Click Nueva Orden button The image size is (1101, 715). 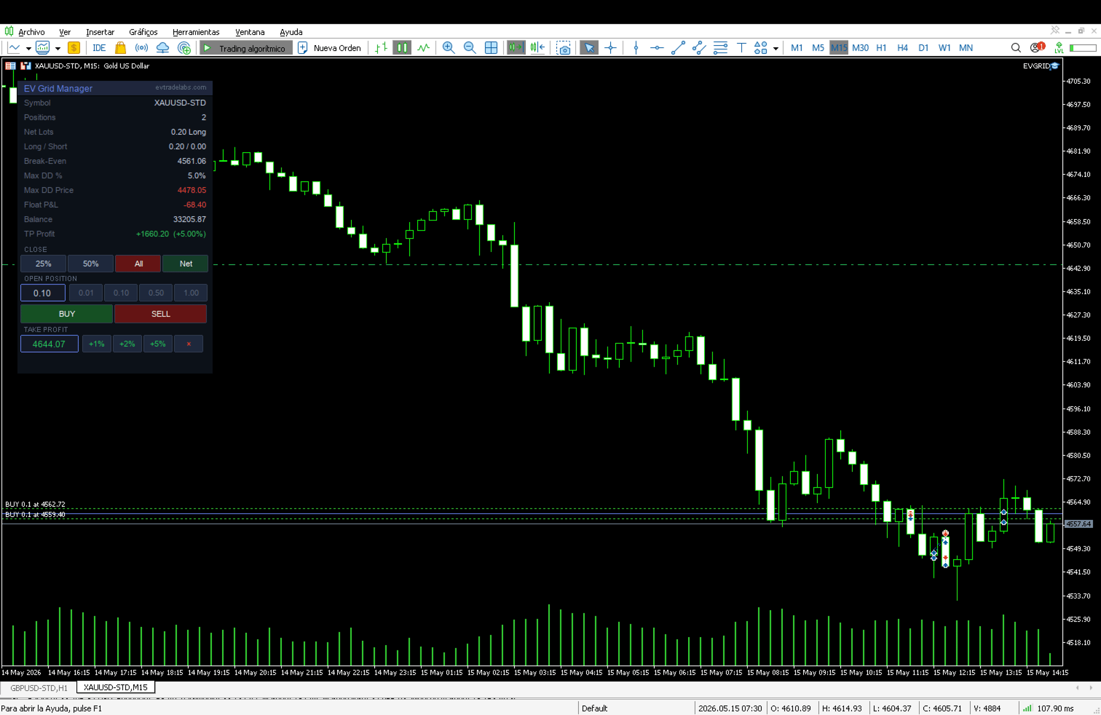[x=330, y=48]
